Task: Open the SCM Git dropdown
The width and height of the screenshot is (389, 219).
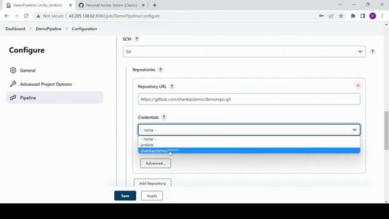Action: click(x=244, y=52)
